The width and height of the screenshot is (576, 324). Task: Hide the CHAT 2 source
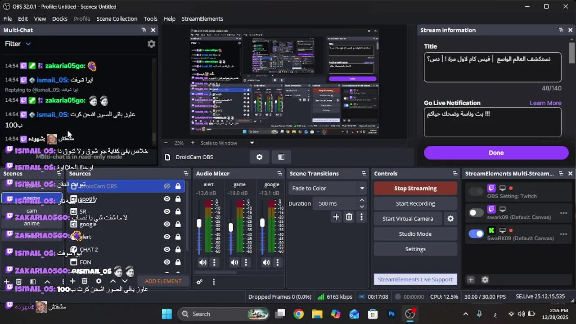(x=167, y=249)
